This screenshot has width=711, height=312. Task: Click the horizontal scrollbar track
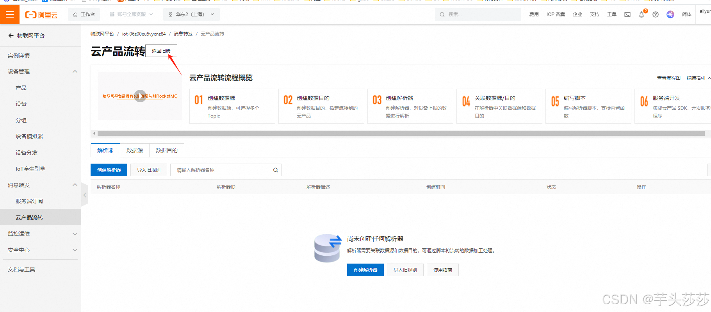401,134
